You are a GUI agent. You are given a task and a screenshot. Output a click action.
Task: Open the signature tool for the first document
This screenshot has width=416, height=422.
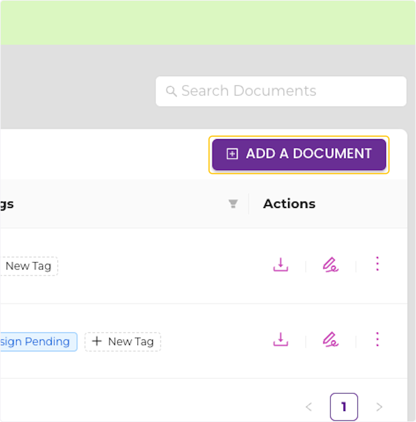331,265
